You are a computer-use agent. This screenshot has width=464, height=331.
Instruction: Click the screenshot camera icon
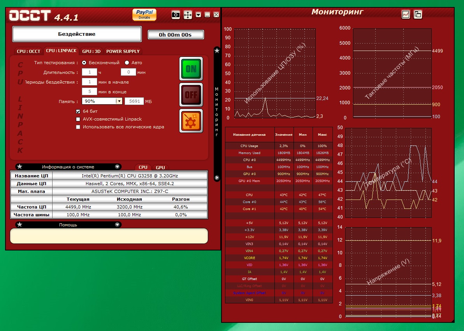176,15
